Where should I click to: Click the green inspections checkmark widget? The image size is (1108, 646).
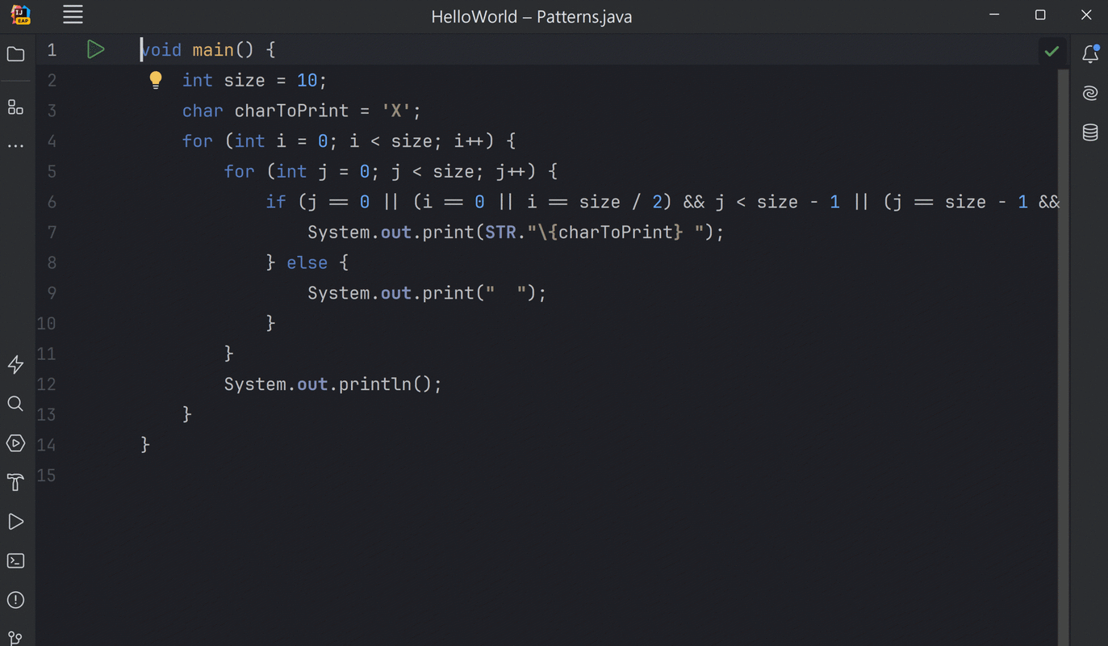1052,51
